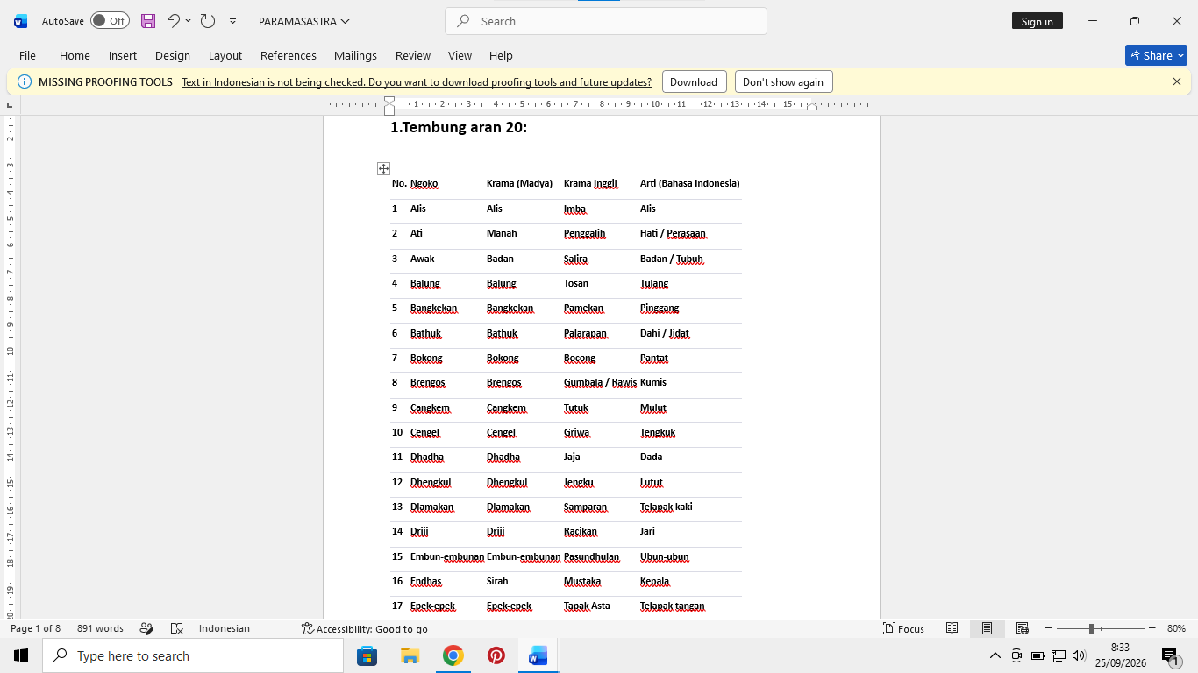Toggle the AutoSave switch
Screen dimensions: 1198x673
point(110,21)
